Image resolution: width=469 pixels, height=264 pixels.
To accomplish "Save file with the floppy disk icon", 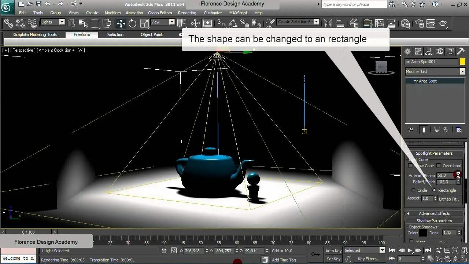I will (x=39, y=4).
